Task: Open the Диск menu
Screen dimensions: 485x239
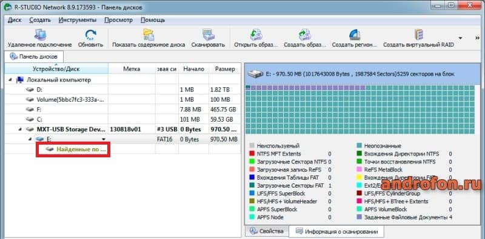Action: [x=15, y=20]
